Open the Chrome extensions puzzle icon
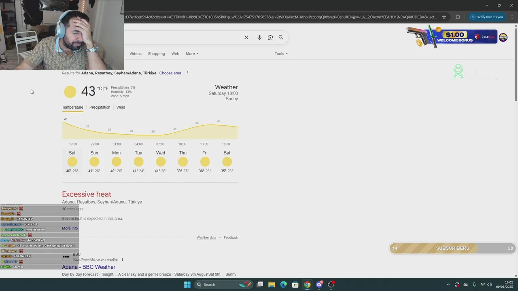The height and width of the screenshot is (291, 518). (x=458, y=17)
